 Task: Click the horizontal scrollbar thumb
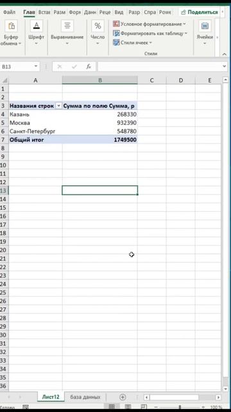[174, 397]
